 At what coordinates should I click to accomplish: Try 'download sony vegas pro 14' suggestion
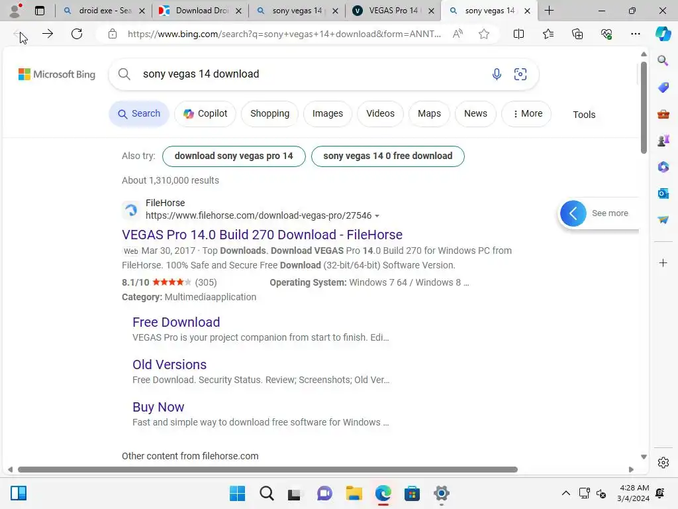234,156
